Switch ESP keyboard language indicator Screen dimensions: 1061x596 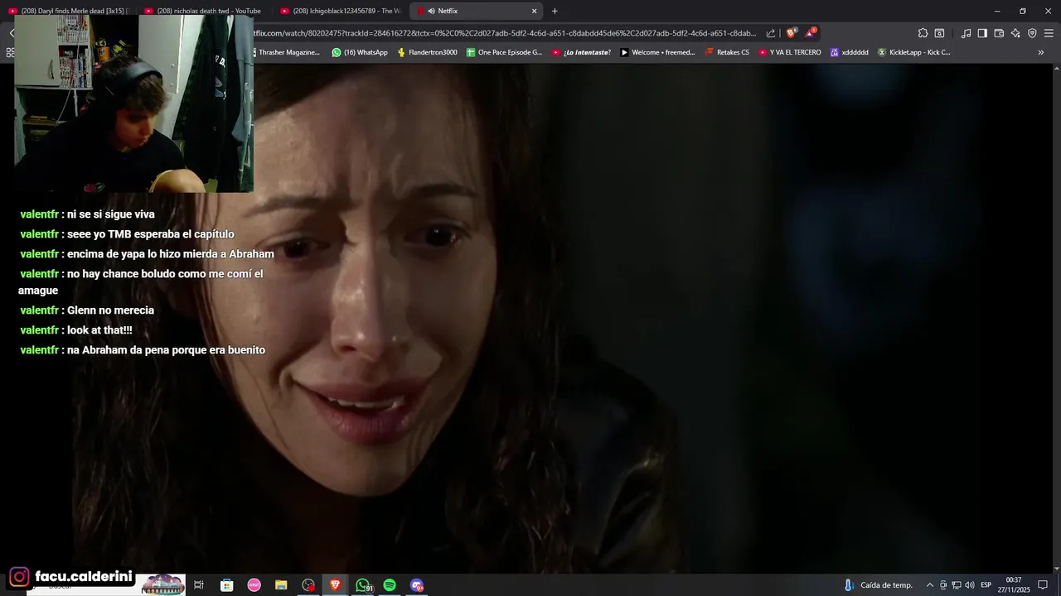986,585
